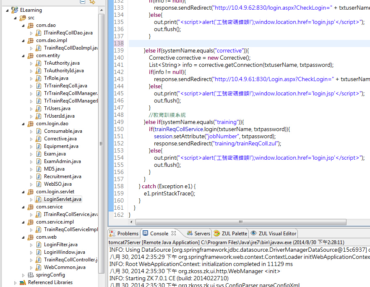Screen dimensions: 370x287
Task: Click the springConfig folder icon
Action: (x=31, y=275)
